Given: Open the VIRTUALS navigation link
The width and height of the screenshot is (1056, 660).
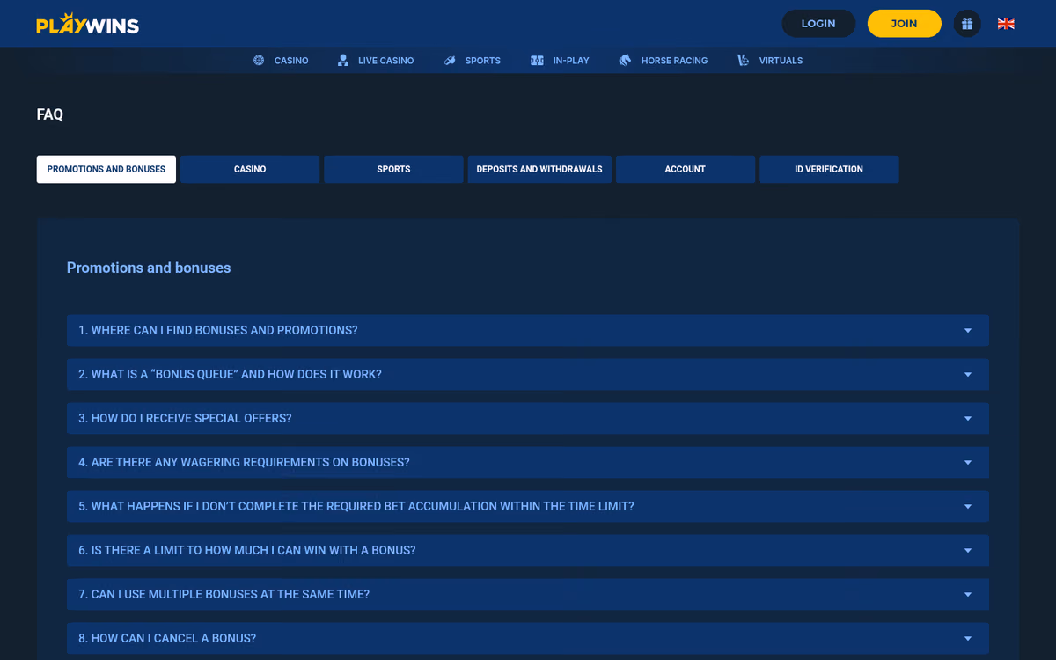Looking at the screenshot, I should click(781, 61).
